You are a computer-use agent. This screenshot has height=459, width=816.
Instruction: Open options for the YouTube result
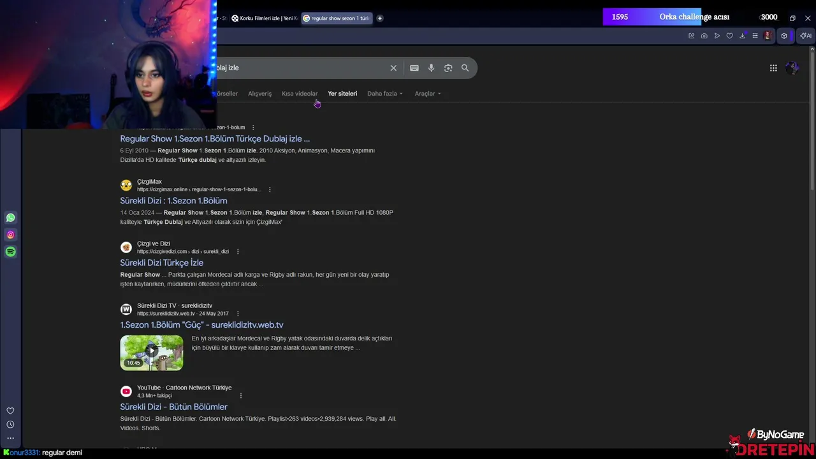pos(240,396)
